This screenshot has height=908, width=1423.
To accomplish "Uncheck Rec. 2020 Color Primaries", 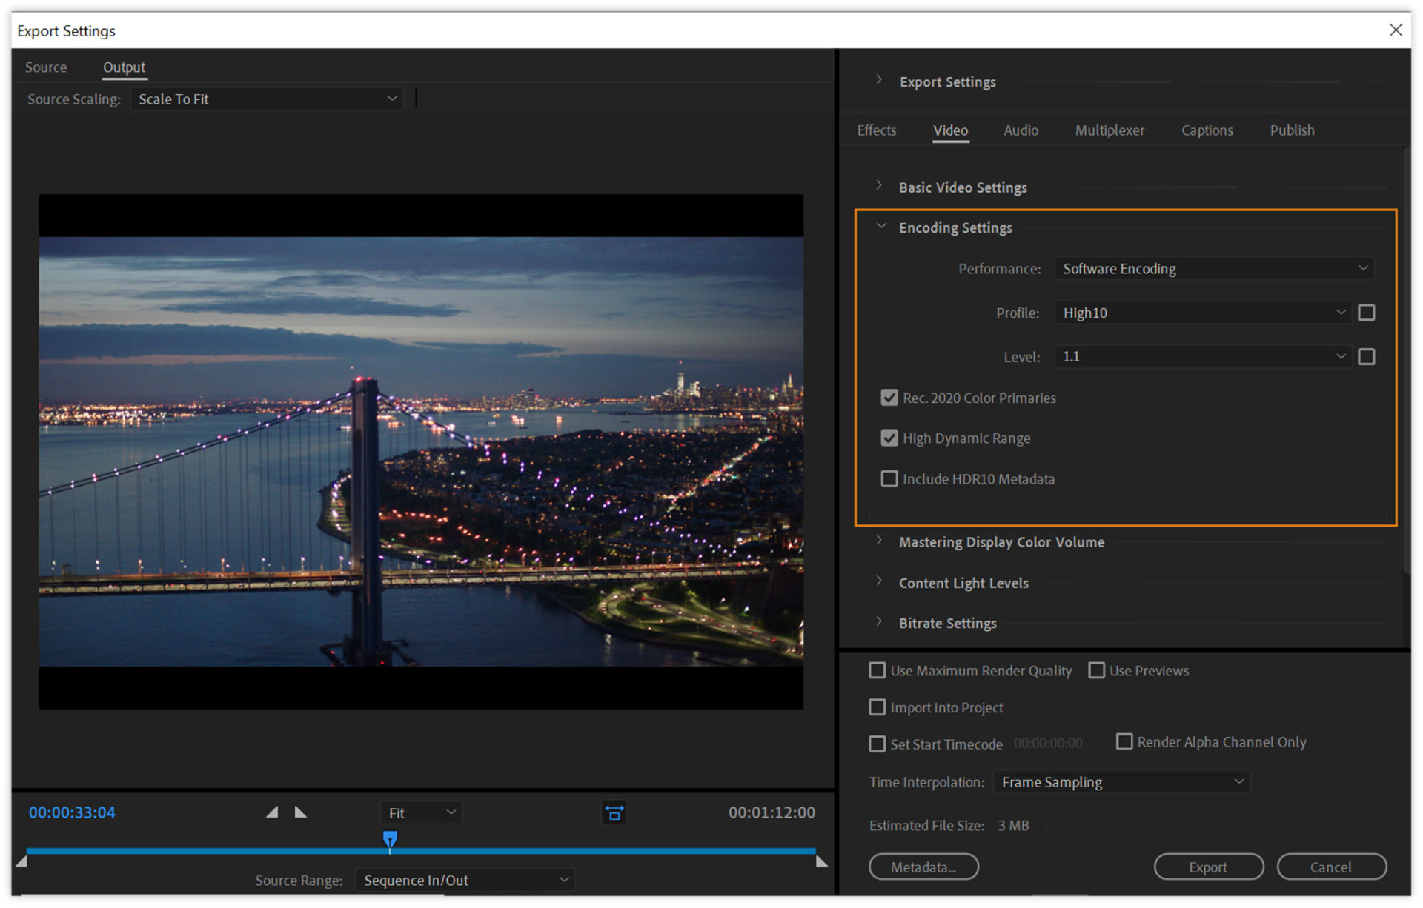I will 889,398.
